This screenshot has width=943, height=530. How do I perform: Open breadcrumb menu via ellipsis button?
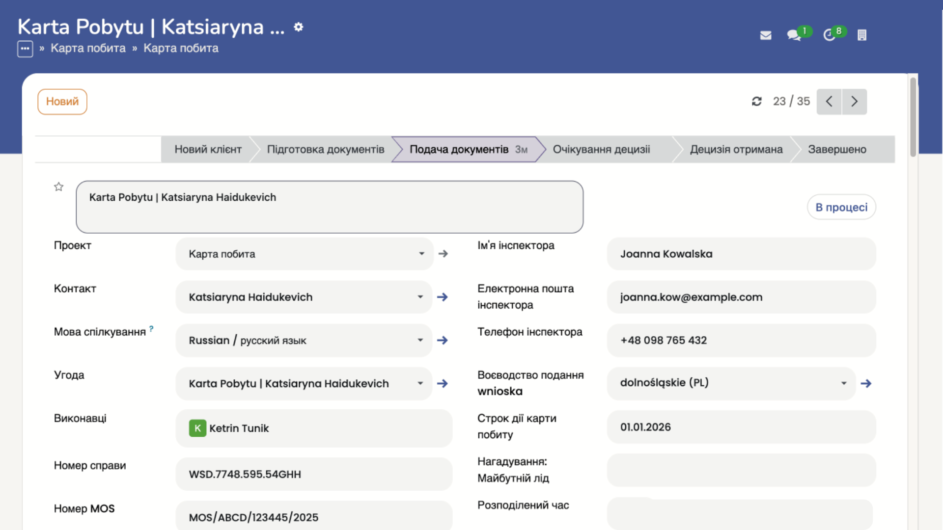[x=25, y=48]
